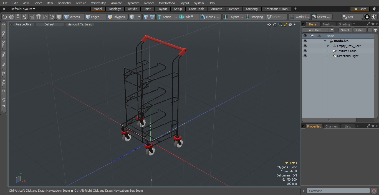Click the viewport pan move icon
Image resolution: width=379 pixels, height=195 pixels.
click(269, 25)
